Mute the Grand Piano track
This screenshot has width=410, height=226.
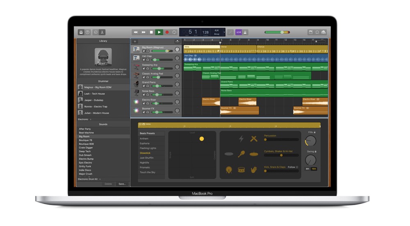[144, 86]
